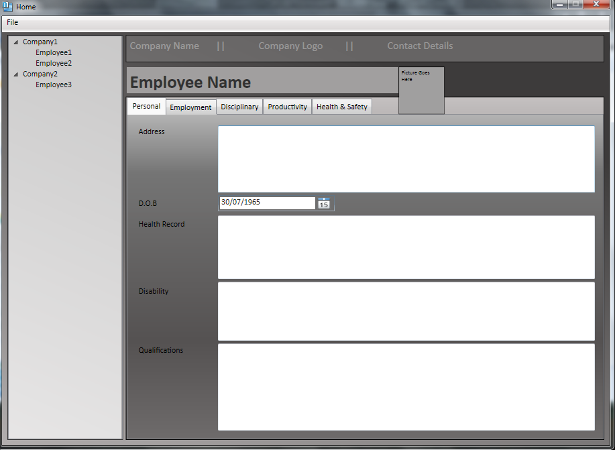Screen dimensions: 615x450
Task: Click the employee picture placeholder
Action: point(421,91)
